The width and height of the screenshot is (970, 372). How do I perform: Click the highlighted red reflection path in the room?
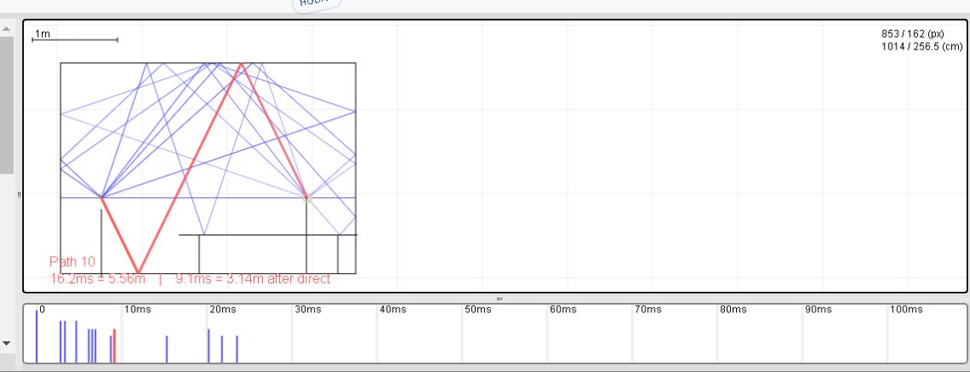[x=190, y=167]
